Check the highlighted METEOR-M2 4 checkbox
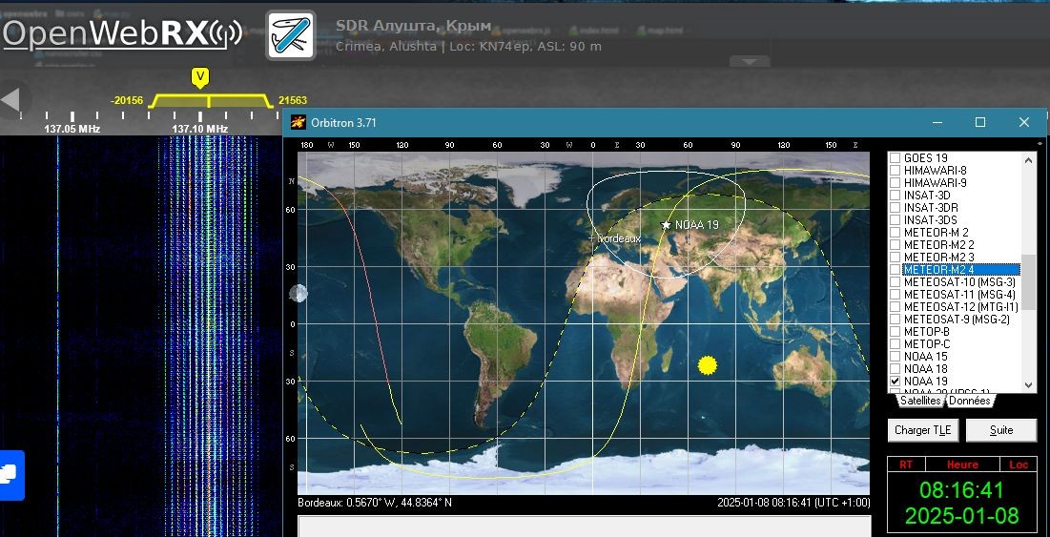Screen dimensions: 1050x537 (x=895, y=269)
